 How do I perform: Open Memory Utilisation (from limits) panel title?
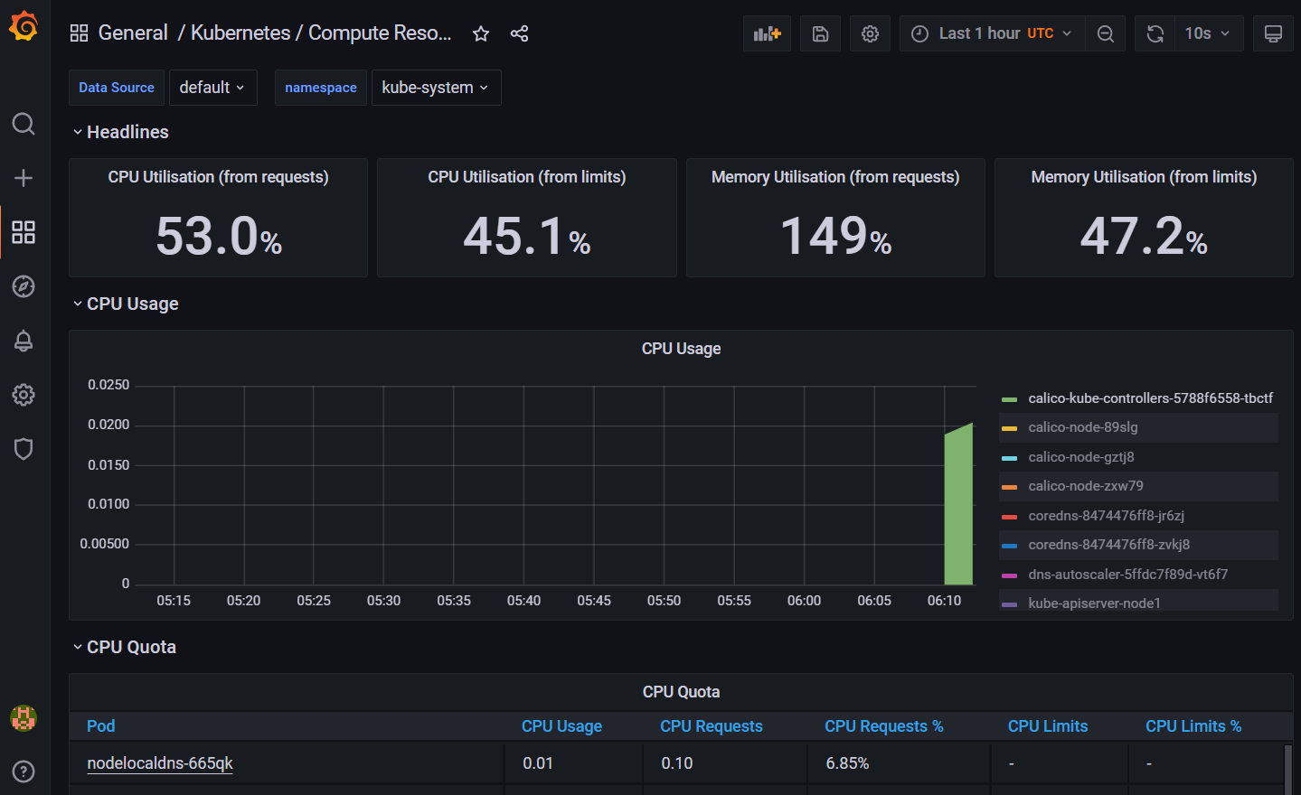(1144, 177)
